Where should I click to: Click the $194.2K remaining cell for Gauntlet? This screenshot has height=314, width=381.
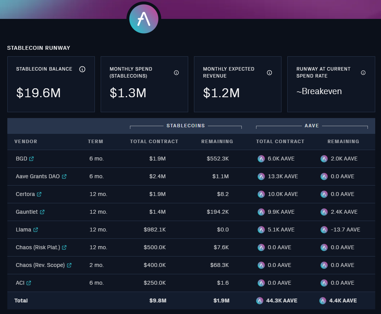218,212
